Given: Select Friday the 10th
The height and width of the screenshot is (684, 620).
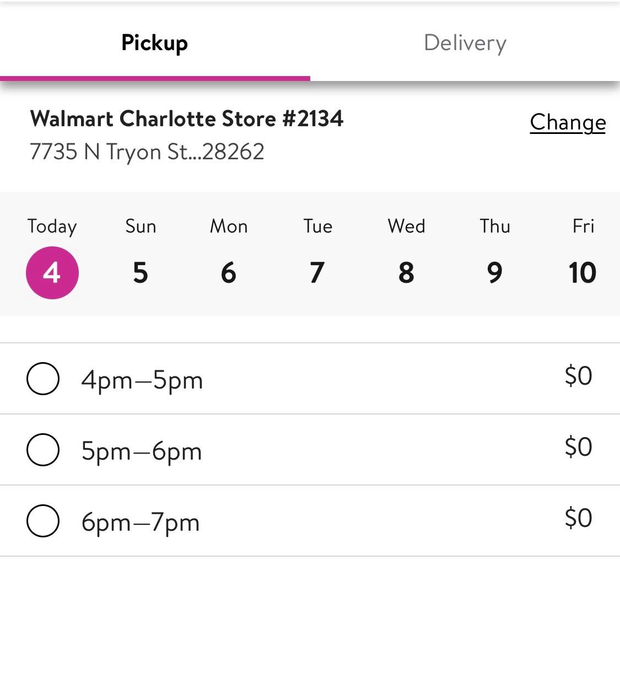Looking at the screenshot, I should (x=583, y=272).
